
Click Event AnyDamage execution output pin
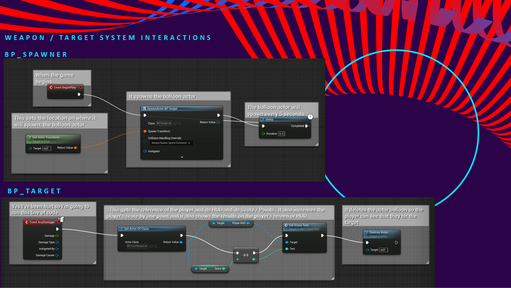[57, 229]
